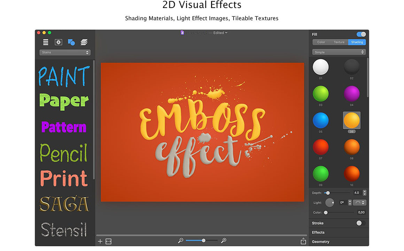This screenshot has width=404, height=251.
Task: Choose the coral Print text style
Action: (x=64, y=178)
